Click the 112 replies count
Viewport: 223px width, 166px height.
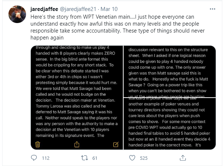[45, 159]
